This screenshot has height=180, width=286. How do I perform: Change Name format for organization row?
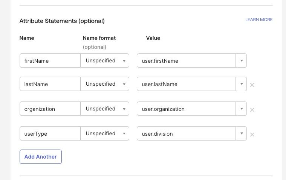click(x=105, y=109)
